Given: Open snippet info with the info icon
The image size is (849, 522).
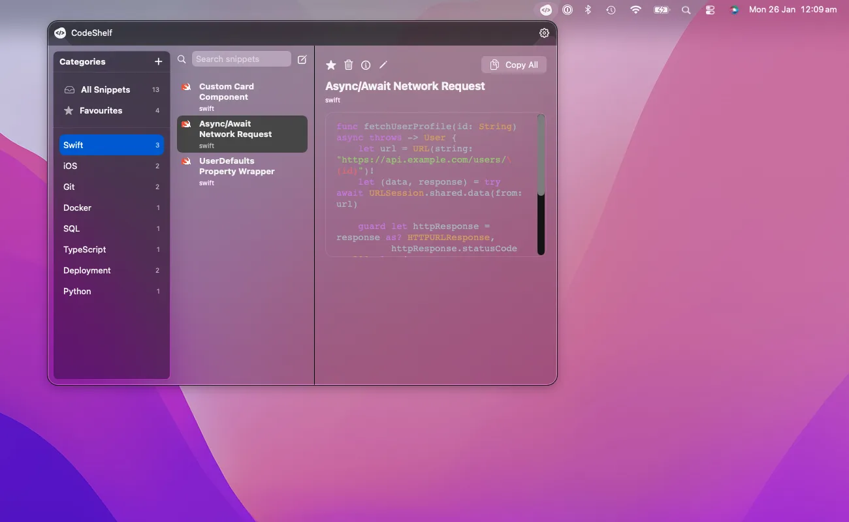Looking at the screenshot, I should coord(366,65).
